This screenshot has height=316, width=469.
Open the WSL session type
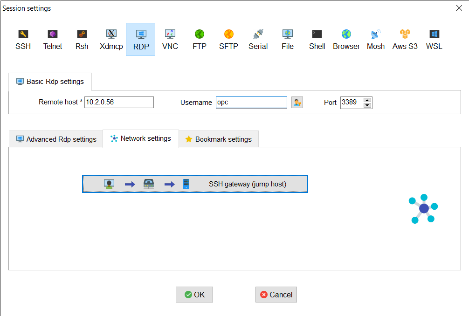pyautogui.click(x=434, y=39)
